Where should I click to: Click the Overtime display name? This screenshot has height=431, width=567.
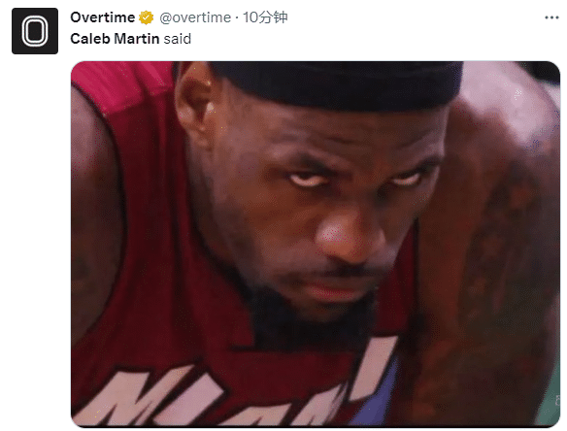click(102, 17)
